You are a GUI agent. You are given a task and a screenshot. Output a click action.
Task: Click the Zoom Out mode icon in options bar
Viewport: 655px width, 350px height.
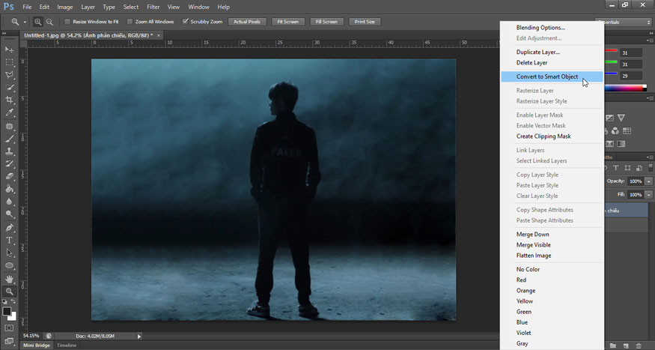(x=49, y=22)
